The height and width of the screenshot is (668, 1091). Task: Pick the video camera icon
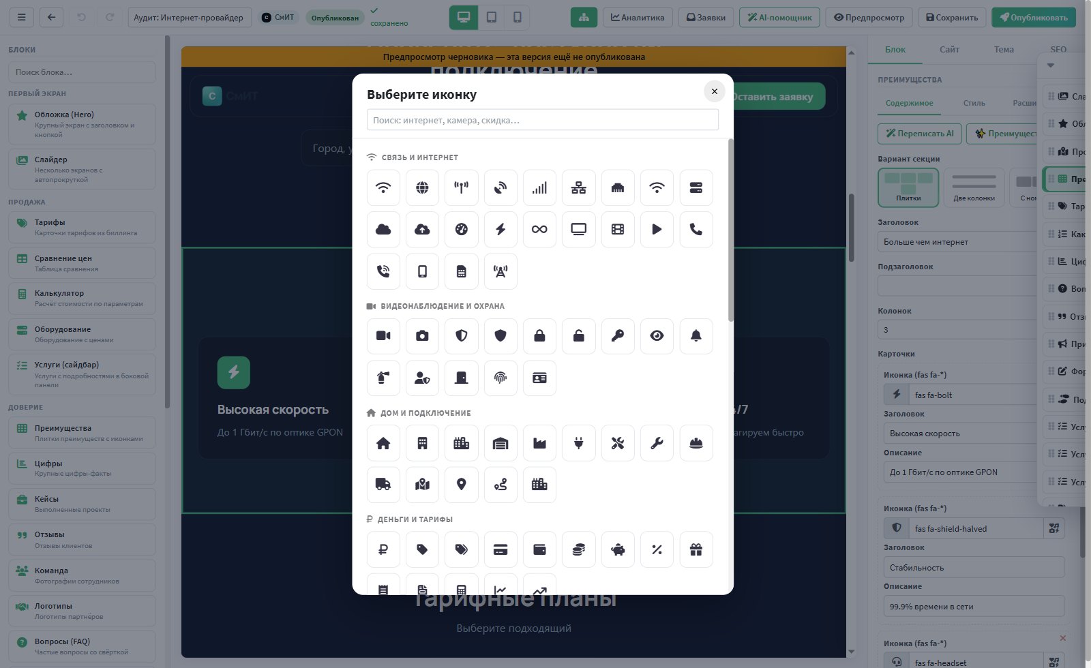coord(383,336)
